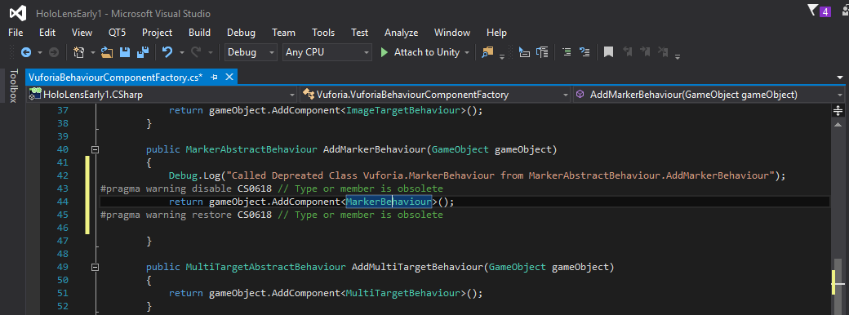
Task: Expand the HoloLensEarly1.CSharp project dropdown
Action: [x=162, y=95]
